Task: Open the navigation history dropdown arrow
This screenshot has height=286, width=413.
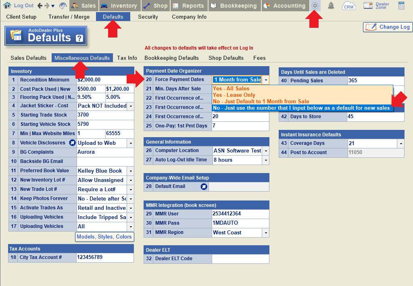Action: (x=53, y=6)
